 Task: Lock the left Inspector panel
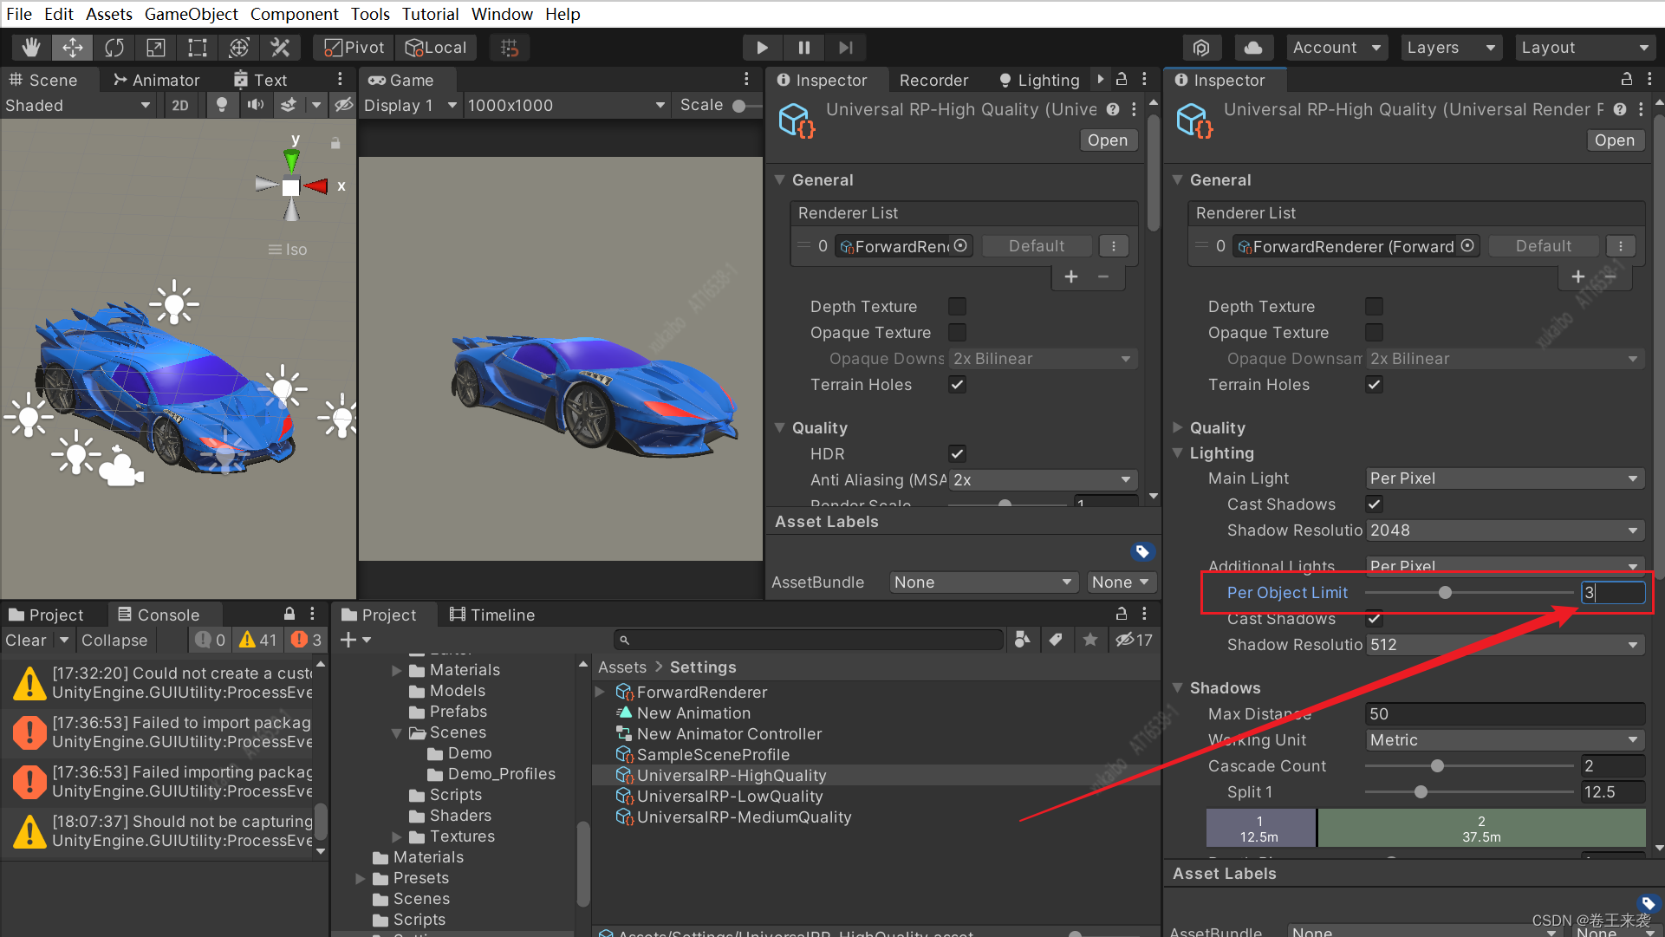[x=1122, y=79]
